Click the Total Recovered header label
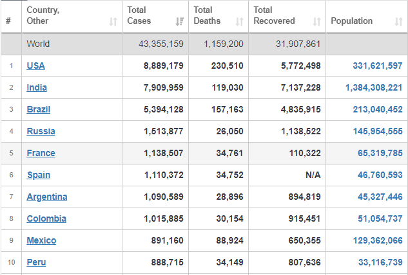The image size is (408, 275). click(x=274, y=15)
